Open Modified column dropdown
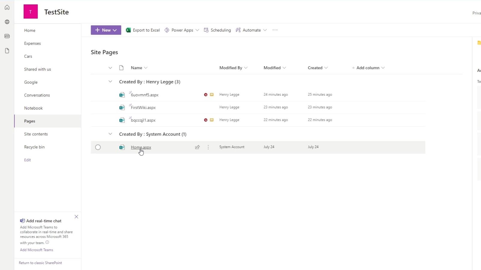481x270 pixels. coord(284,68)
